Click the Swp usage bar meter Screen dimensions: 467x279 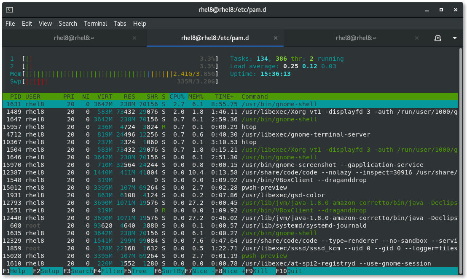coord(114,81)
